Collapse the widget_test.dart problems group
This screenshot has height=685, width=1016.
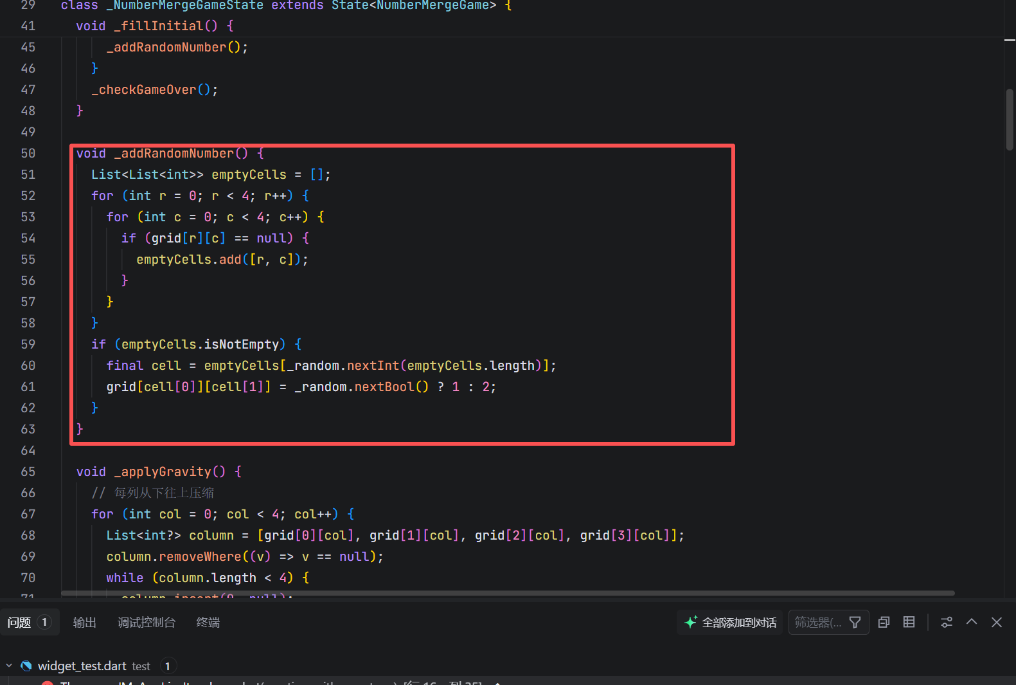[x=9, y=666]
